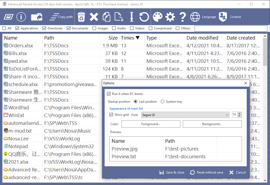The image size is (270, 185).
Task: Click the Foreground color button
Action: 151,124
